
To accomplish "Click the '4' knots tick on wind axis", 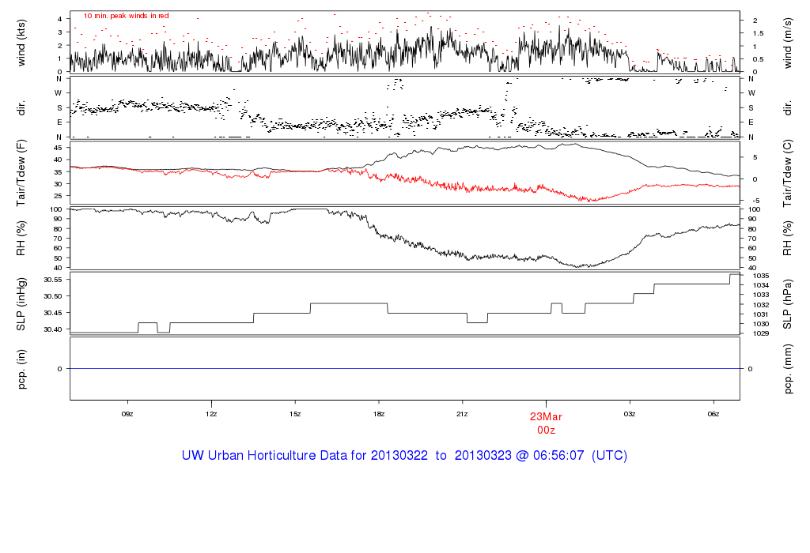I will [60, 19].
